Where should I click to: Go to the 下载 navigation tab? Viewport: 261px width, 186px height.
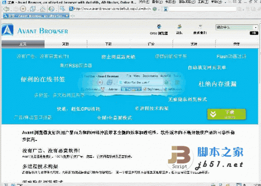point(108,44)
